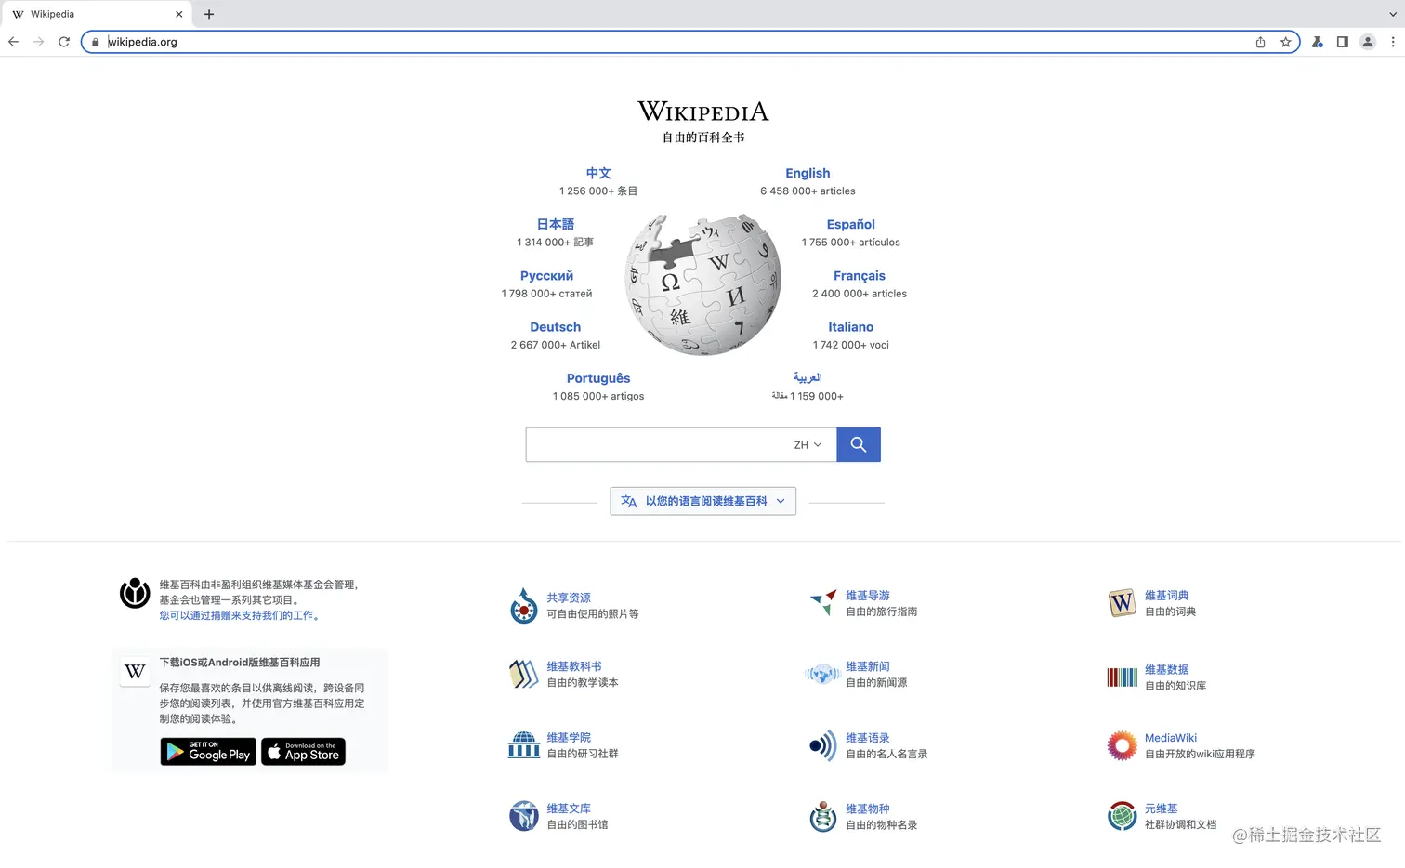Click the 维基词典 text link
1405x868 pixels.
(x=1167, y=595)
